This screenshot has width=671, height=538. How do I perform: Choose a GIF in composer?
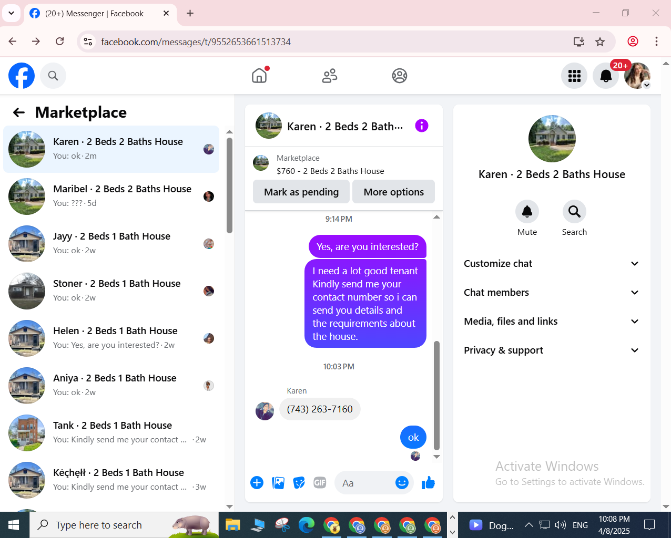[320, 483]
